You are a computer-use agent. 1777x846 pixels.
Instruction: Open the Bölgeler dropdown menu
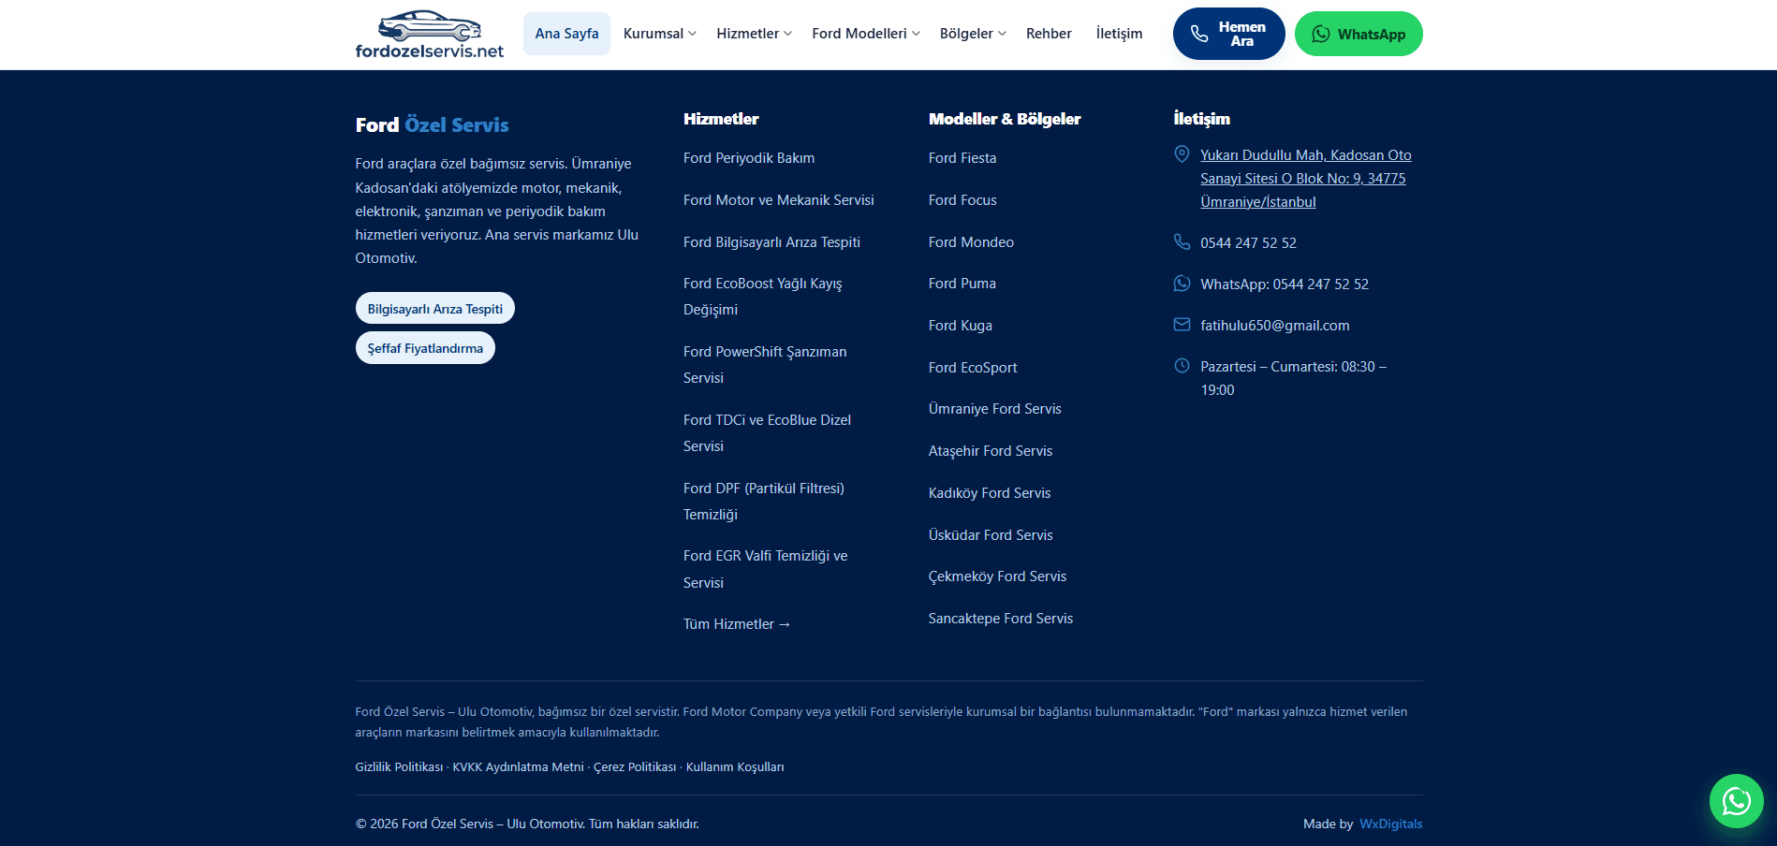[x=973, y=34]
